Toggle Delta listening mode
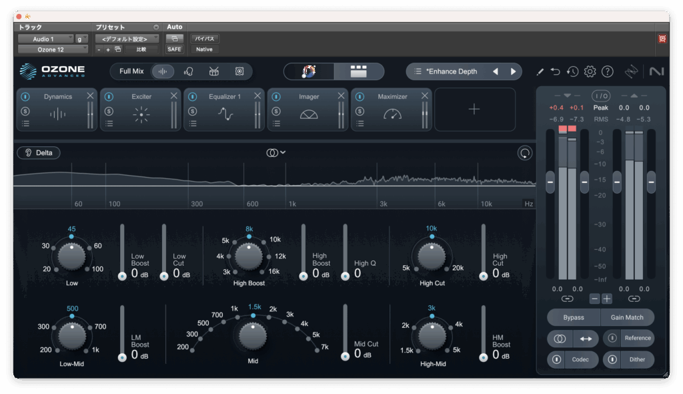 point(39,153)
